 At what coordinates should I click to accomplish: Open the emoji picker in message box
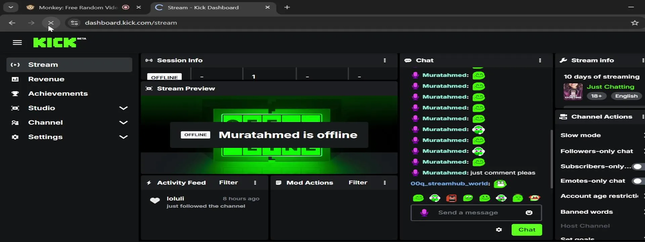coord(529,213)
